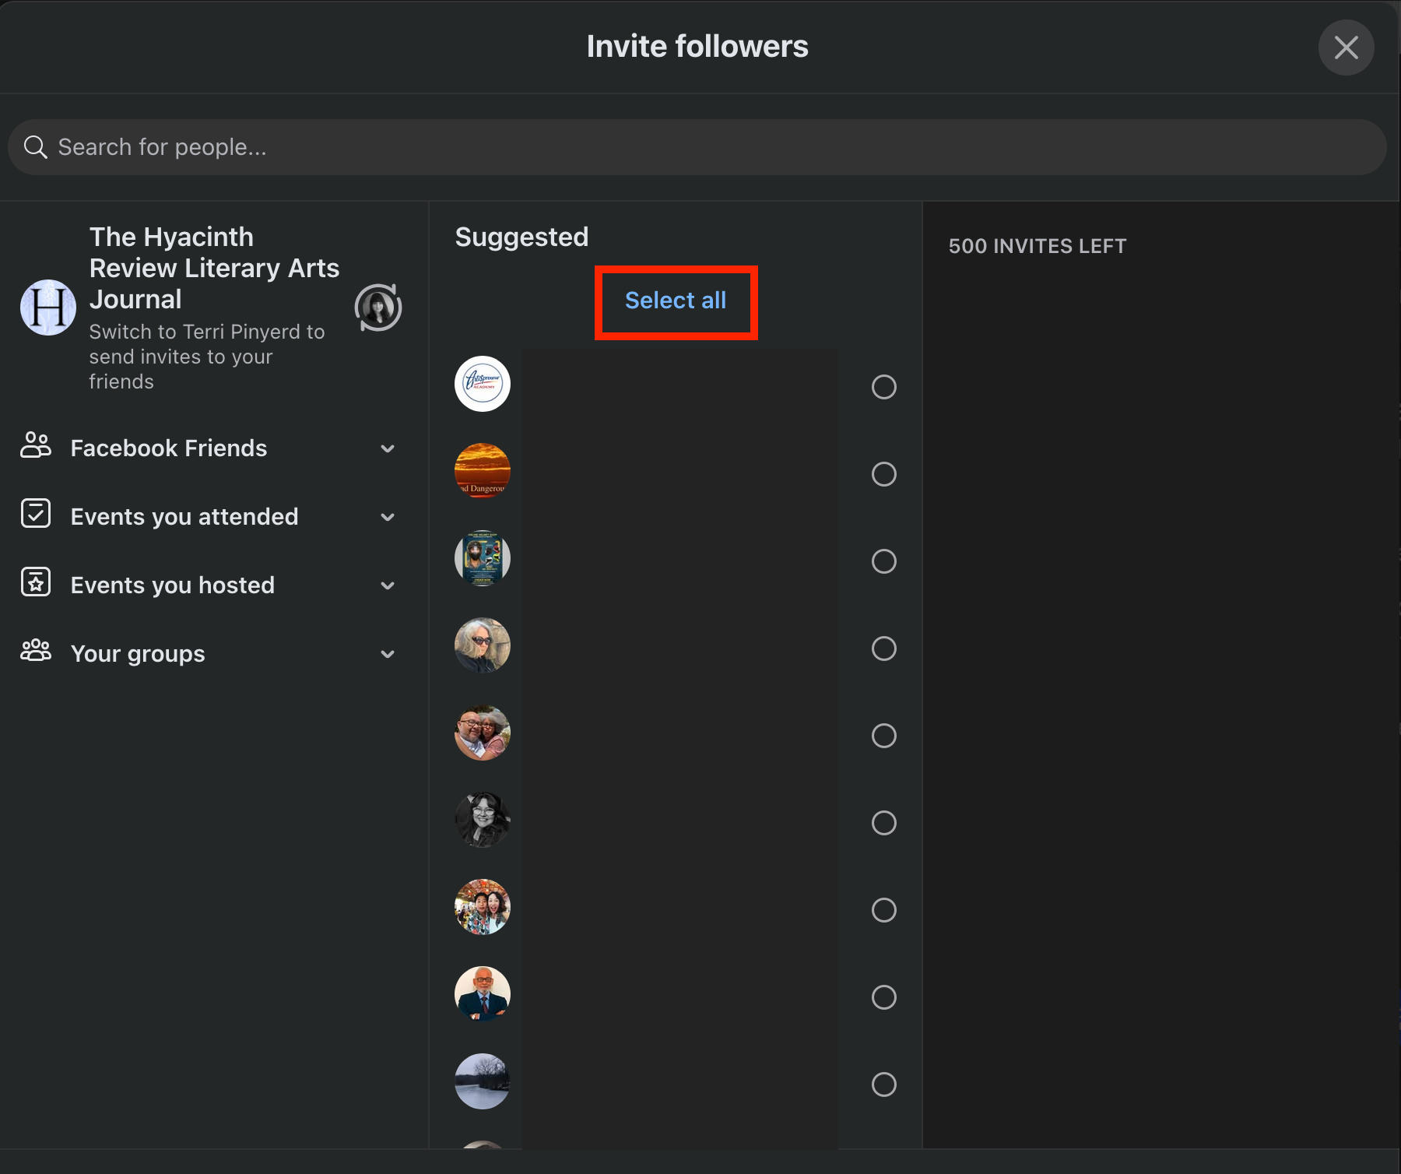Viewport: 1401px width, 1174px height.
Task: Expand the Facebook Friends chevron
Action: tap(388, 448)
